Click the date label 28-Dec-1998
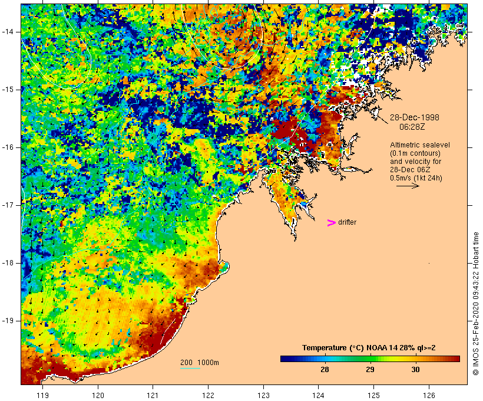The height and width of the screenshot is (401, 483). click(415, 117)
